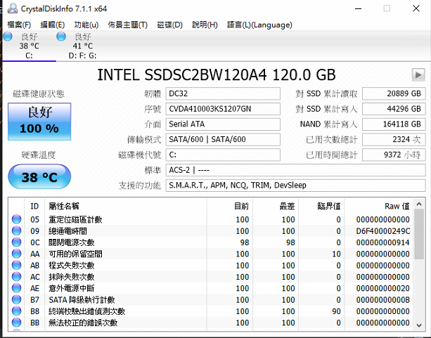Click status orb for attribute AC
431x338 pixels.
(16, 277)
